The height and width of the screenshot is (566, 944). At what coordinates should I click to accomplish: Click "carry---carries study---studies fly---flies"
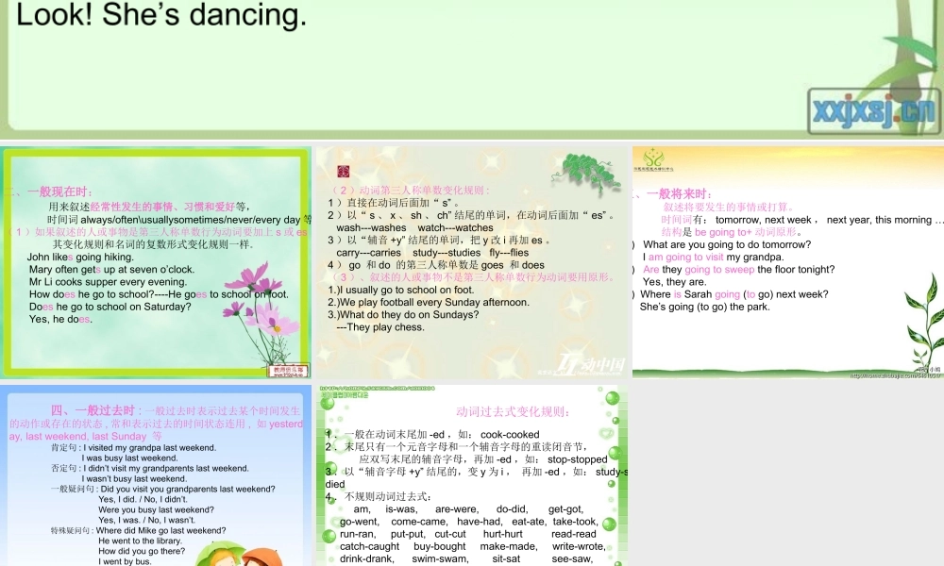point(432,253)
